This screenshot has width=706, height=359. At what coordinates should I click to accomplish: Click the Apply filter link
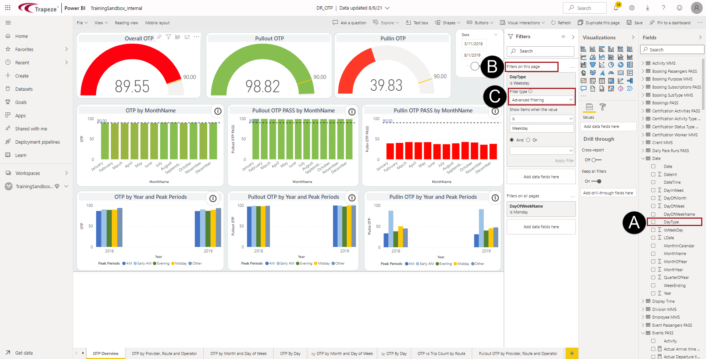[564, 161]
